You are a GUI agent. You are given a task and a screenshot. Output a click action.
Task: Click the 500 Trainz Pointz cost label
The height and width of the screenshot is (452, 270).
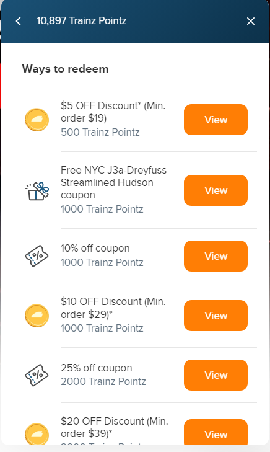click(x=100, y=132)
